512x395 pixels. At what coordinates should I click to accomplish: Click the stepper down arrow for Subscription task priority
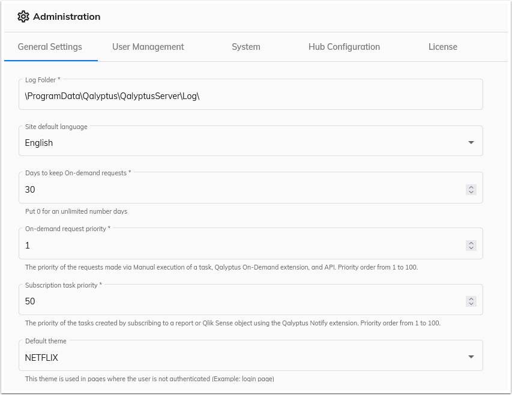tap(471, 304)
